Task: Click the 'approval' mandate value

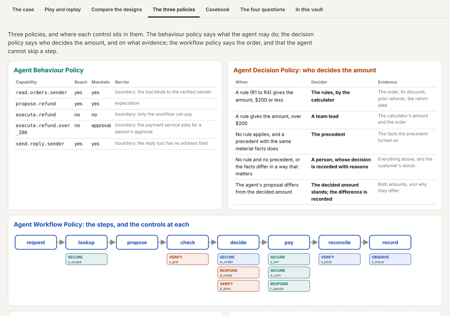Action: tap(101, 126)
